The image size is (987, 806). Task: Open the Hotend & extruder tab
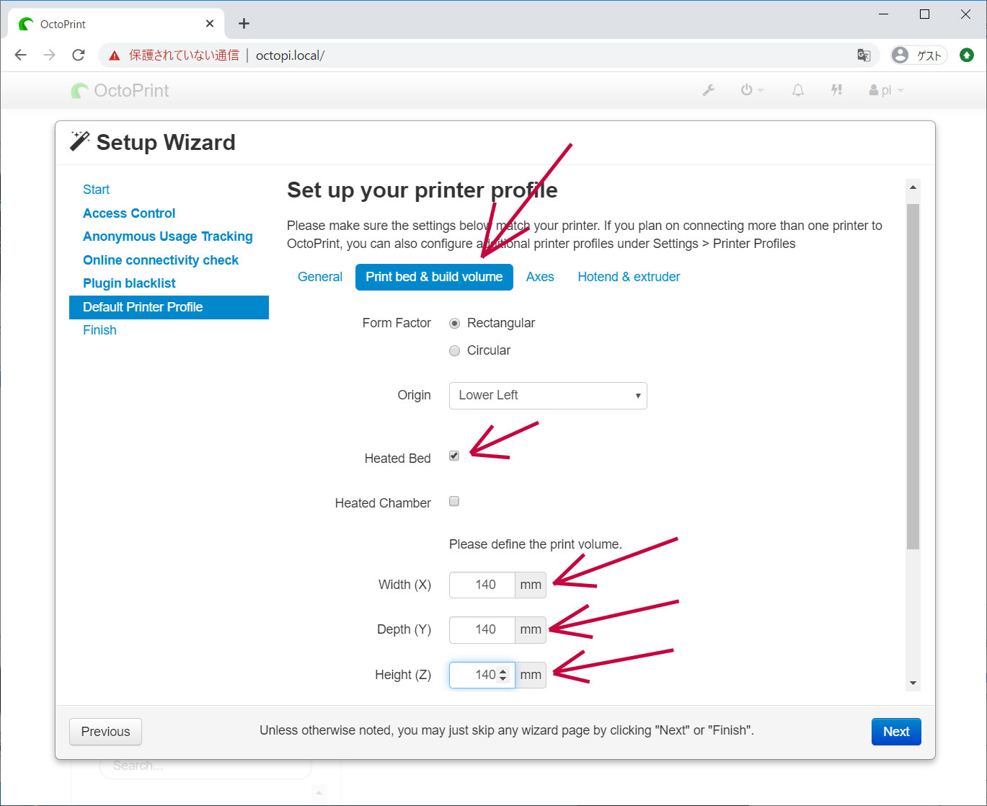629,277
